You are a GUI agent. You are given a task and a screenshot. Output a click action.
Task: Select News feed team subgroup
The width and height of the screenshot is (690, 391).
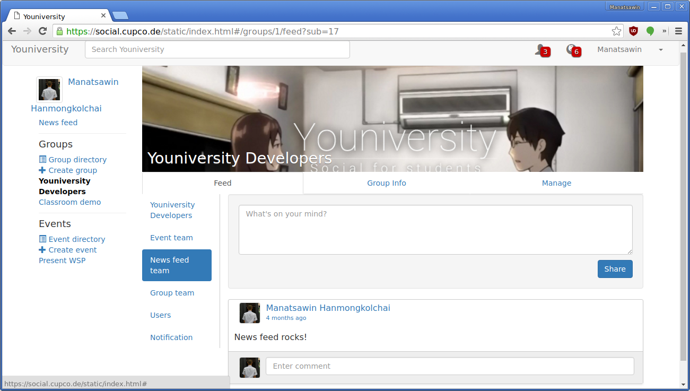(x=177, y=265)
